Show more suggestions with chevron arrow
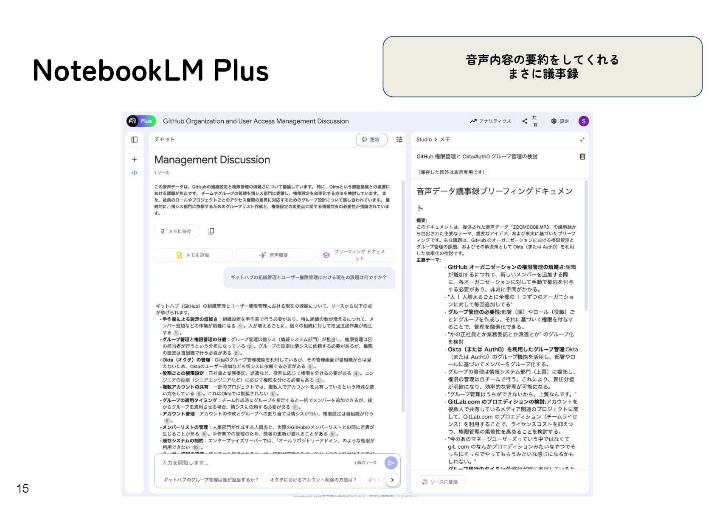This screenshot has height=505, width=714. pos(392,480)
